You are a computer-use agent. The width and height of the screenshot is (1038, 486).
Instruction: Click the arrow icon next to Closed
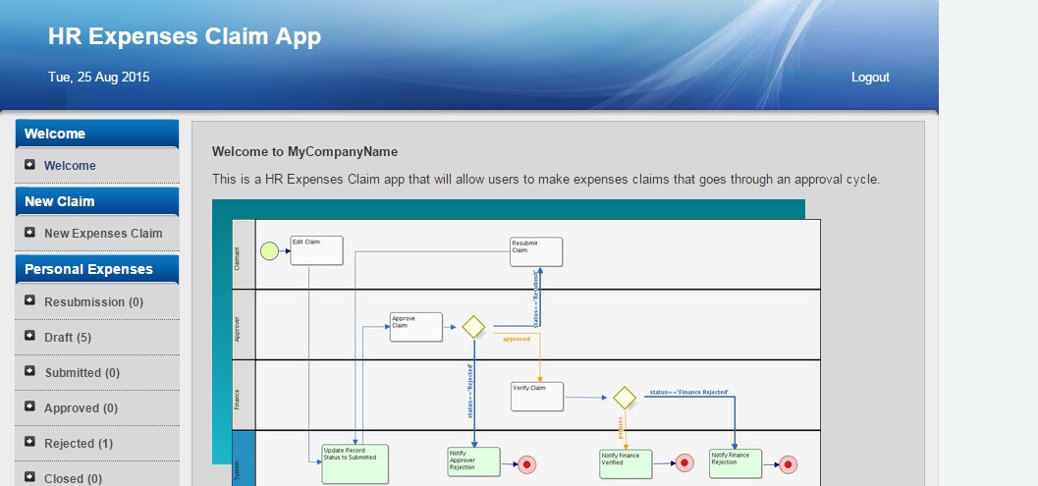pos(29,477)
